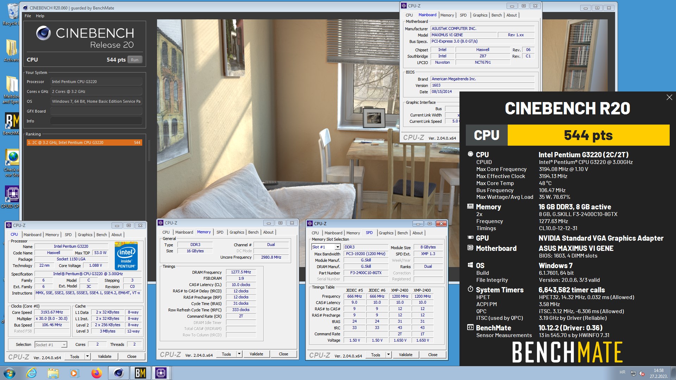This screenshot has width=676, height=380.
Task: Click the 544 pts yellow score bar
Action: tap(588, 135)
